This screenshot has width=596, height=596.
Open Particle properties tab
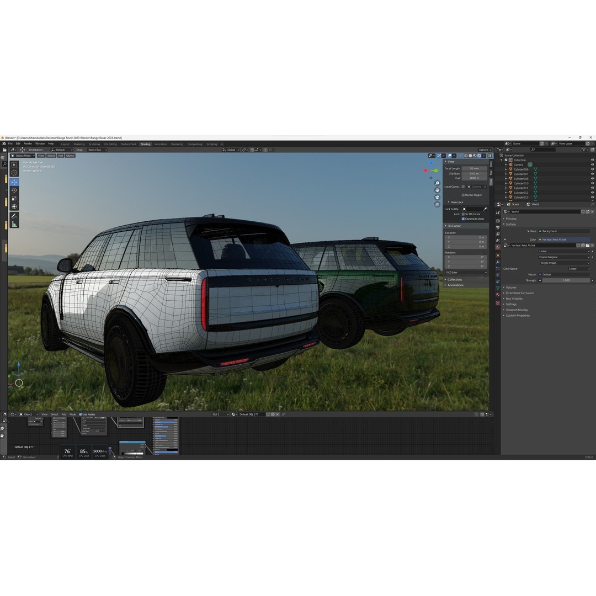pyautogui.click(x=498, y=268)
